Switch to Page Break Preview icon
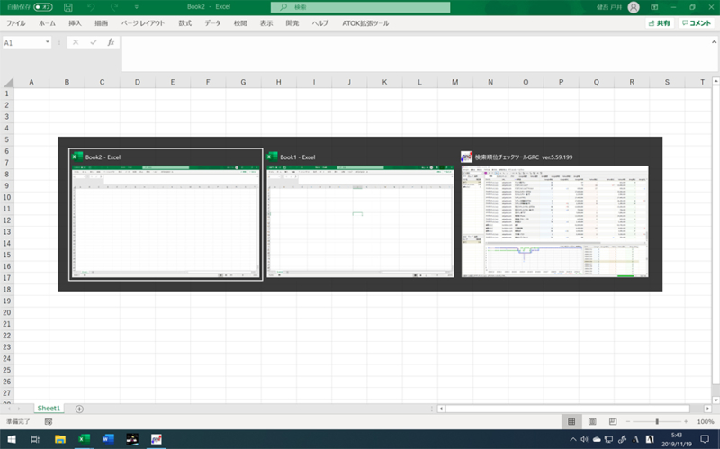 (613, 421)
